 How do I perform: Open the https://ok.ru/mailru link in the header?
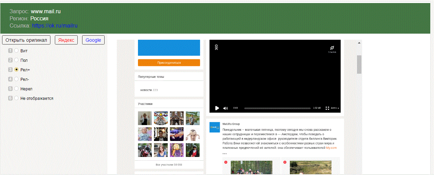55,25
